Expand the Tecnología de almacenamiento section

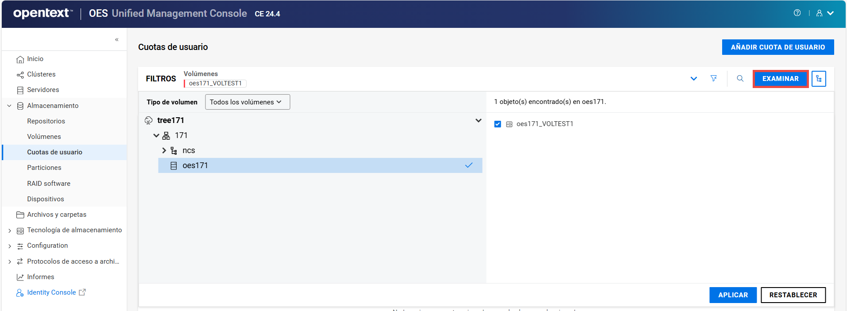pos(10,230)
